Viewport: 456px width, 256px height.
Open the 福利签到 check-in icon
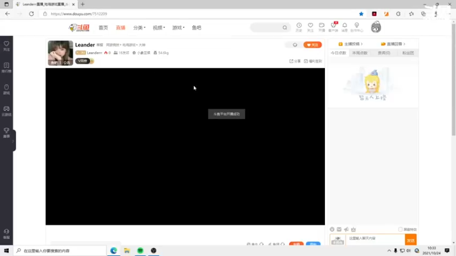[x=312, y=61]
